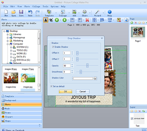The width and height of the screenshot is (147, 131).
Task: Click the Redo arrow icon
Action: coord(38,12)
